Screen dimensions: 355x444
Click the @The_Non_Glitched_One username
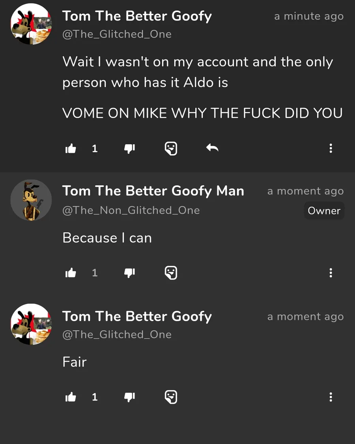(131, 211)
